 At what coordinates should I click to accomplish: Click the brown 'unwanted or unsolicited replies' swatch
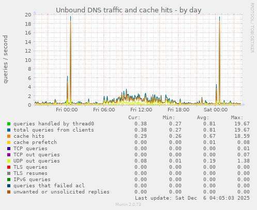[9, 192]
